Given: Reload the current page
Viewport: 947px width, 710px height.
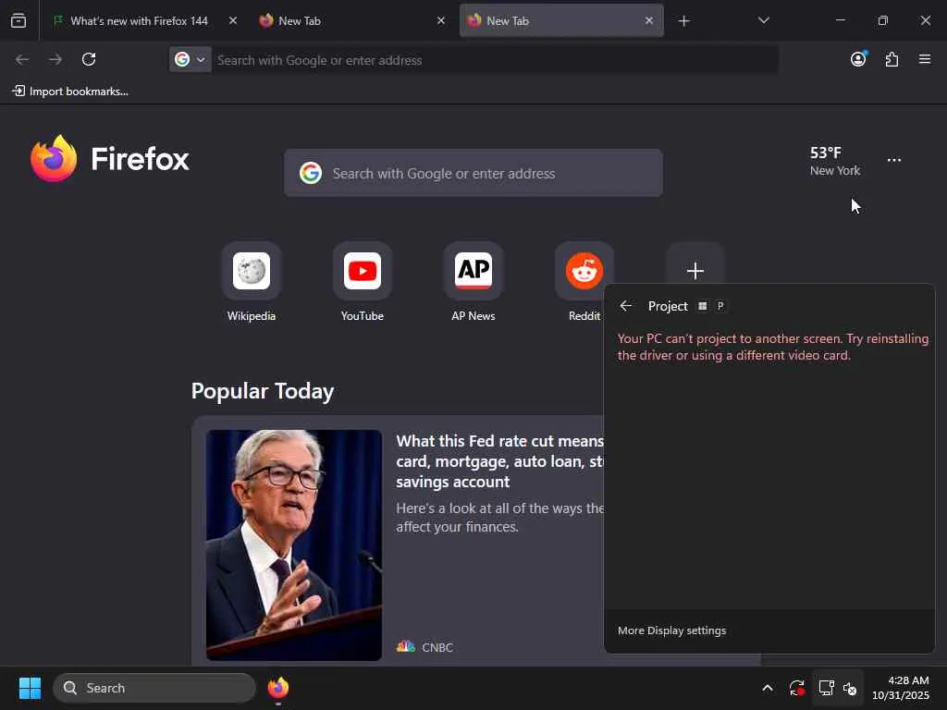Looking at the screenshot, I should tap(89, 59).
